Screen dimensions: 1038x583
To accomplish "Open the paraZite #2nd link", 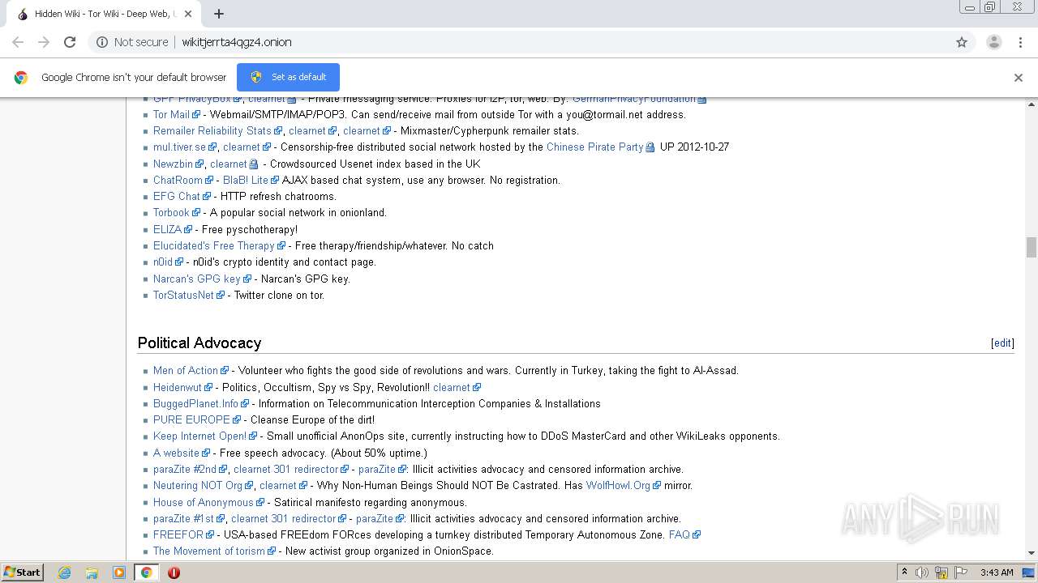I will pyautogui.click(x=184, y=469).
